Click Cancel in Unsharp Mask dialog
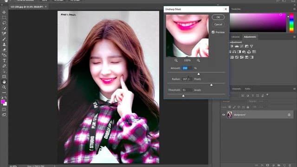297x167 pixels. click(218, 25)
